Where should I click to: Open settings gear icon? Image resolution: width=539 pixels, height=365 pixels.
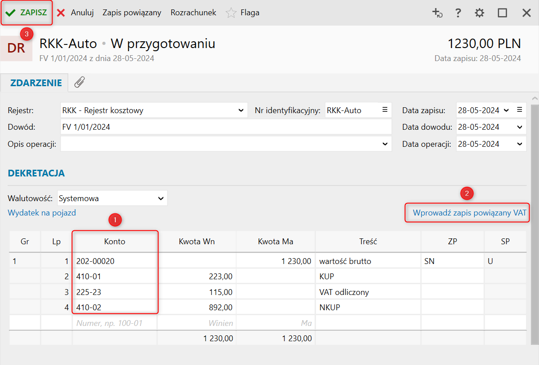click(x=480, y=13)
